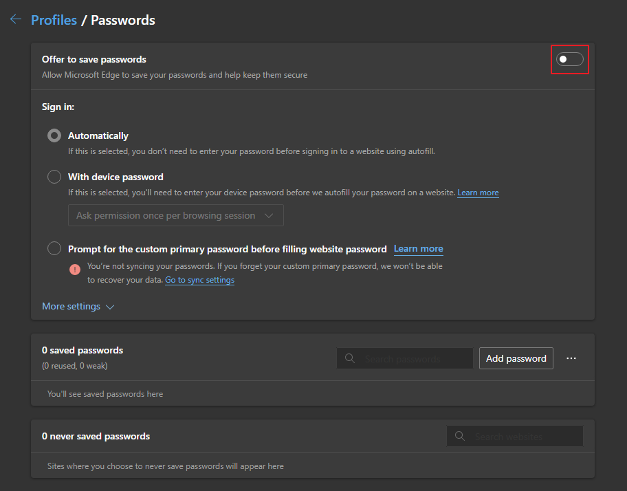Screen dimensions: 627x491
Task: Open the Ask permission once per session dropdown
Action: point(175,215)
